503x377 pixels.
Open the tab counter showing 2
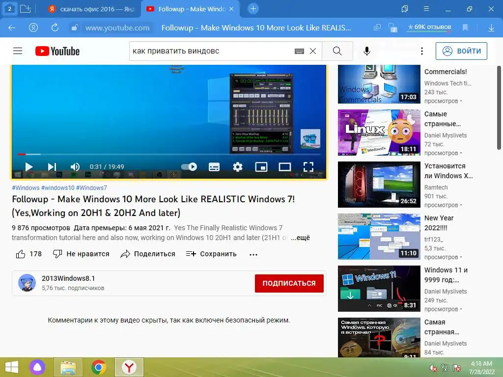[10, 9]
